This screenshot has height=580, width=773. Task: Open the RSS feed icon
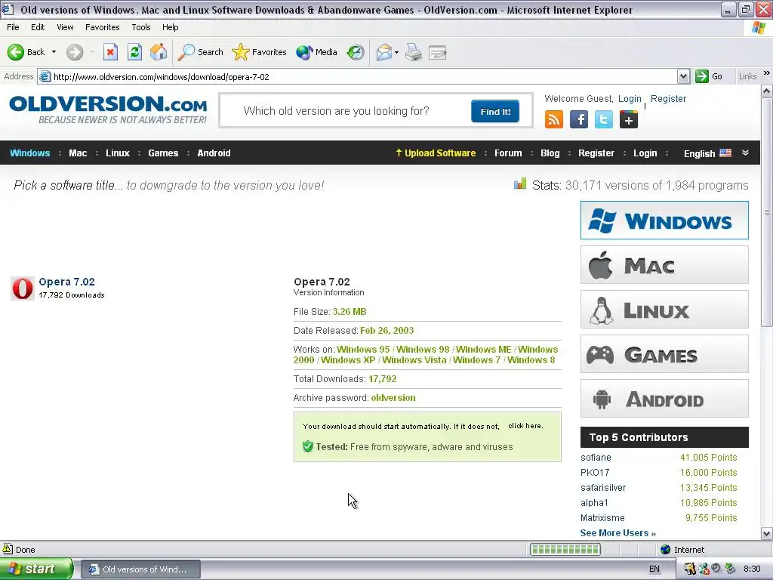point(553,119)
